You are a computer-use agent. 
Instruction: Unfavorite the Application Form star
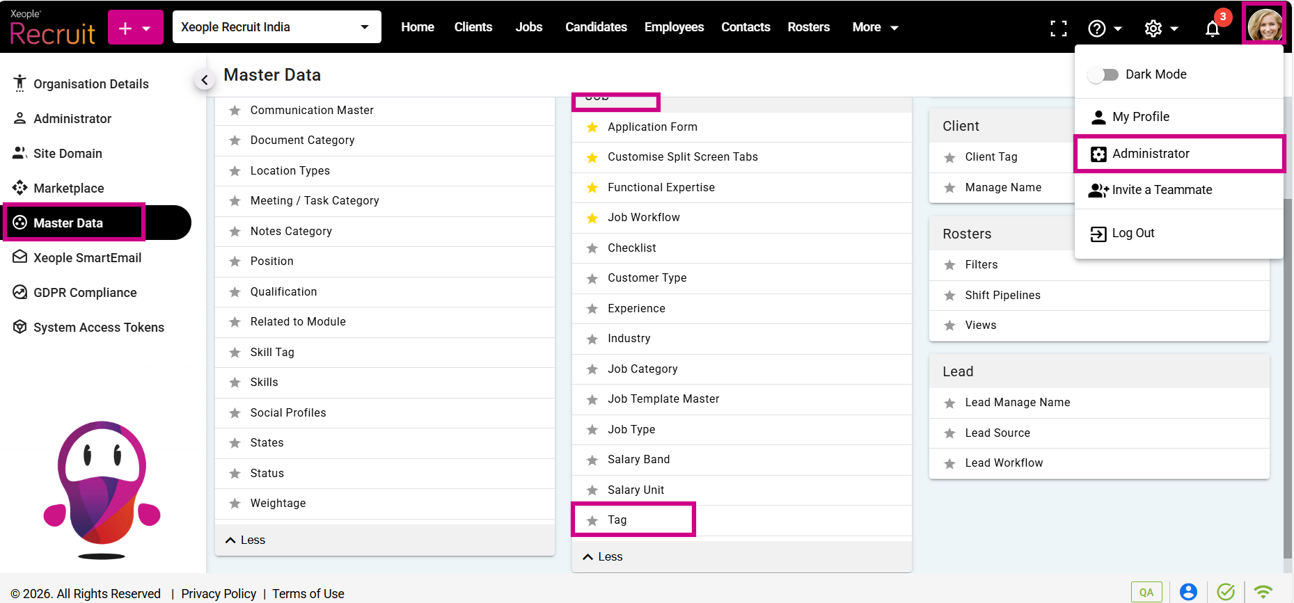(x=592, y=127)
